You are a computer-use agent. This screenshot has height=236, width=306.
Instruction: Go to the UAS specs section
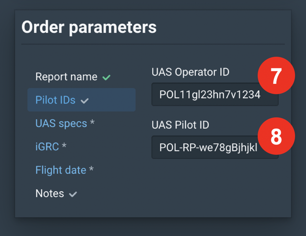click(61, 124)
